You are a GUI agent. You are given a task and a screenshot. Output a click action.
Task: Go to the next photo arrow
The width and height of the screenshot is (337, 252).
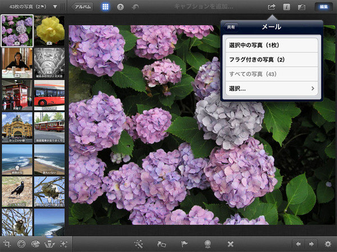coord(311,244)
